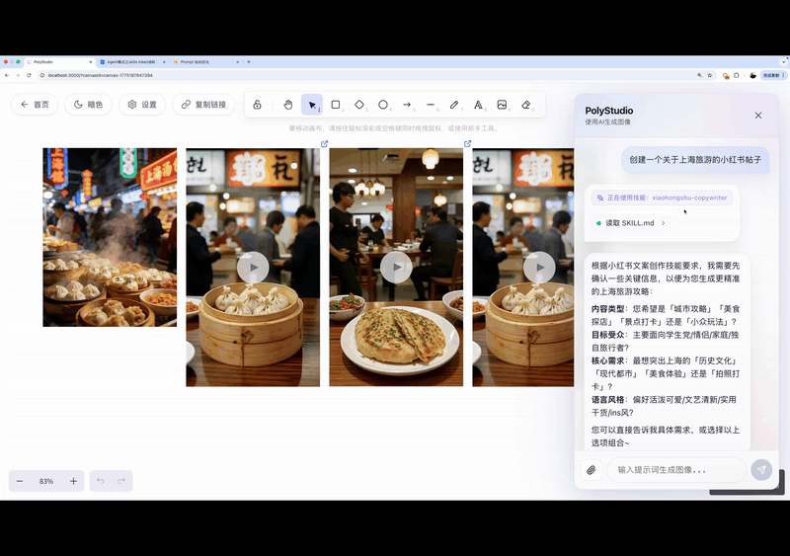This screenshot has width=790, height=556.
Task: Click the canvas redo button
Action: coord(121,481)
